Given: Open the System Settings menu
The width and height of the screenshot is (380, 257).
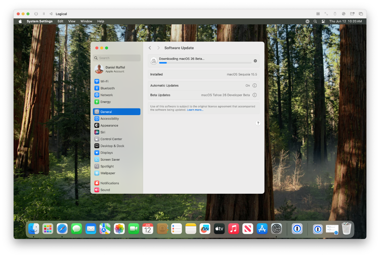Looking at the screenshot, I should [40, 21].
